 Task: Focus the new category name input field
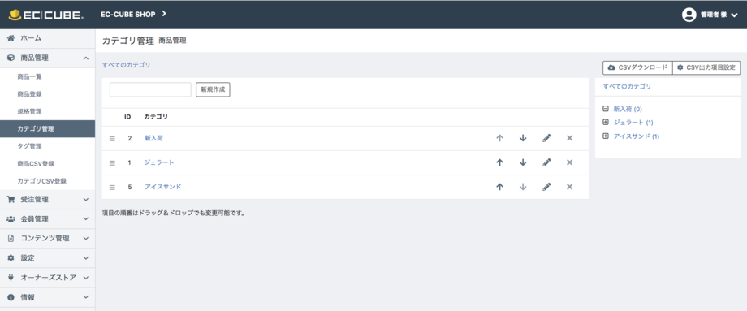pyautogui.click(x=150, y=89)
